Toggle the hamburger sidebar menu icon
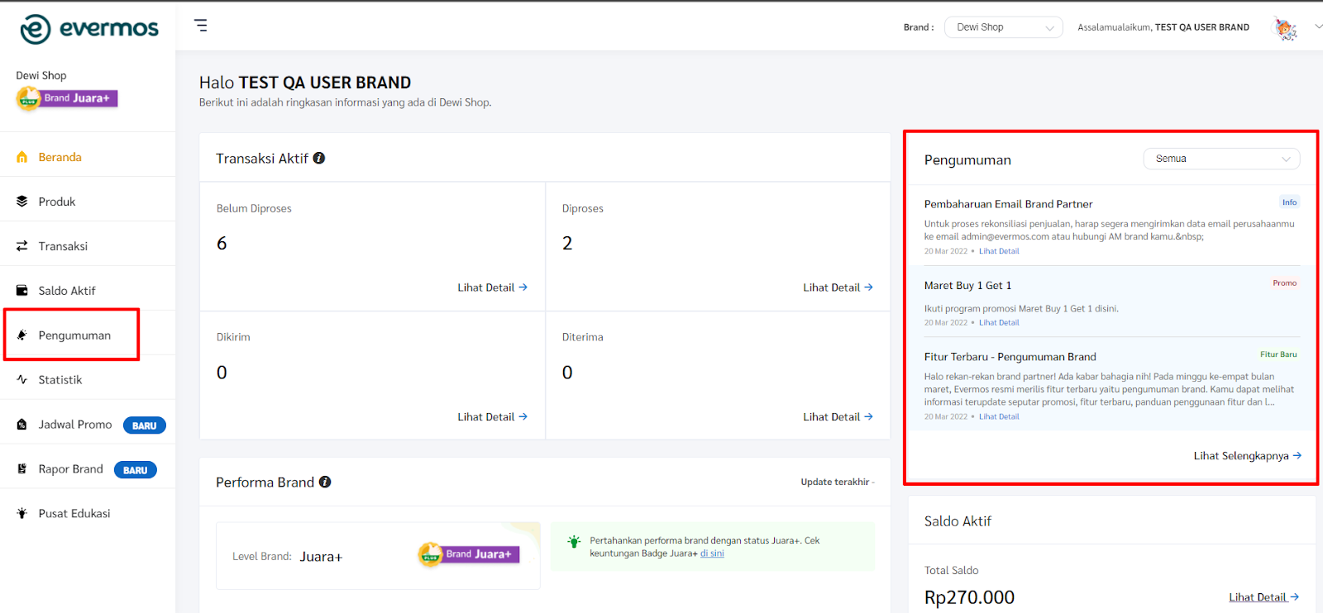This screenshot has width=1323, height=613. pos(201,26)
